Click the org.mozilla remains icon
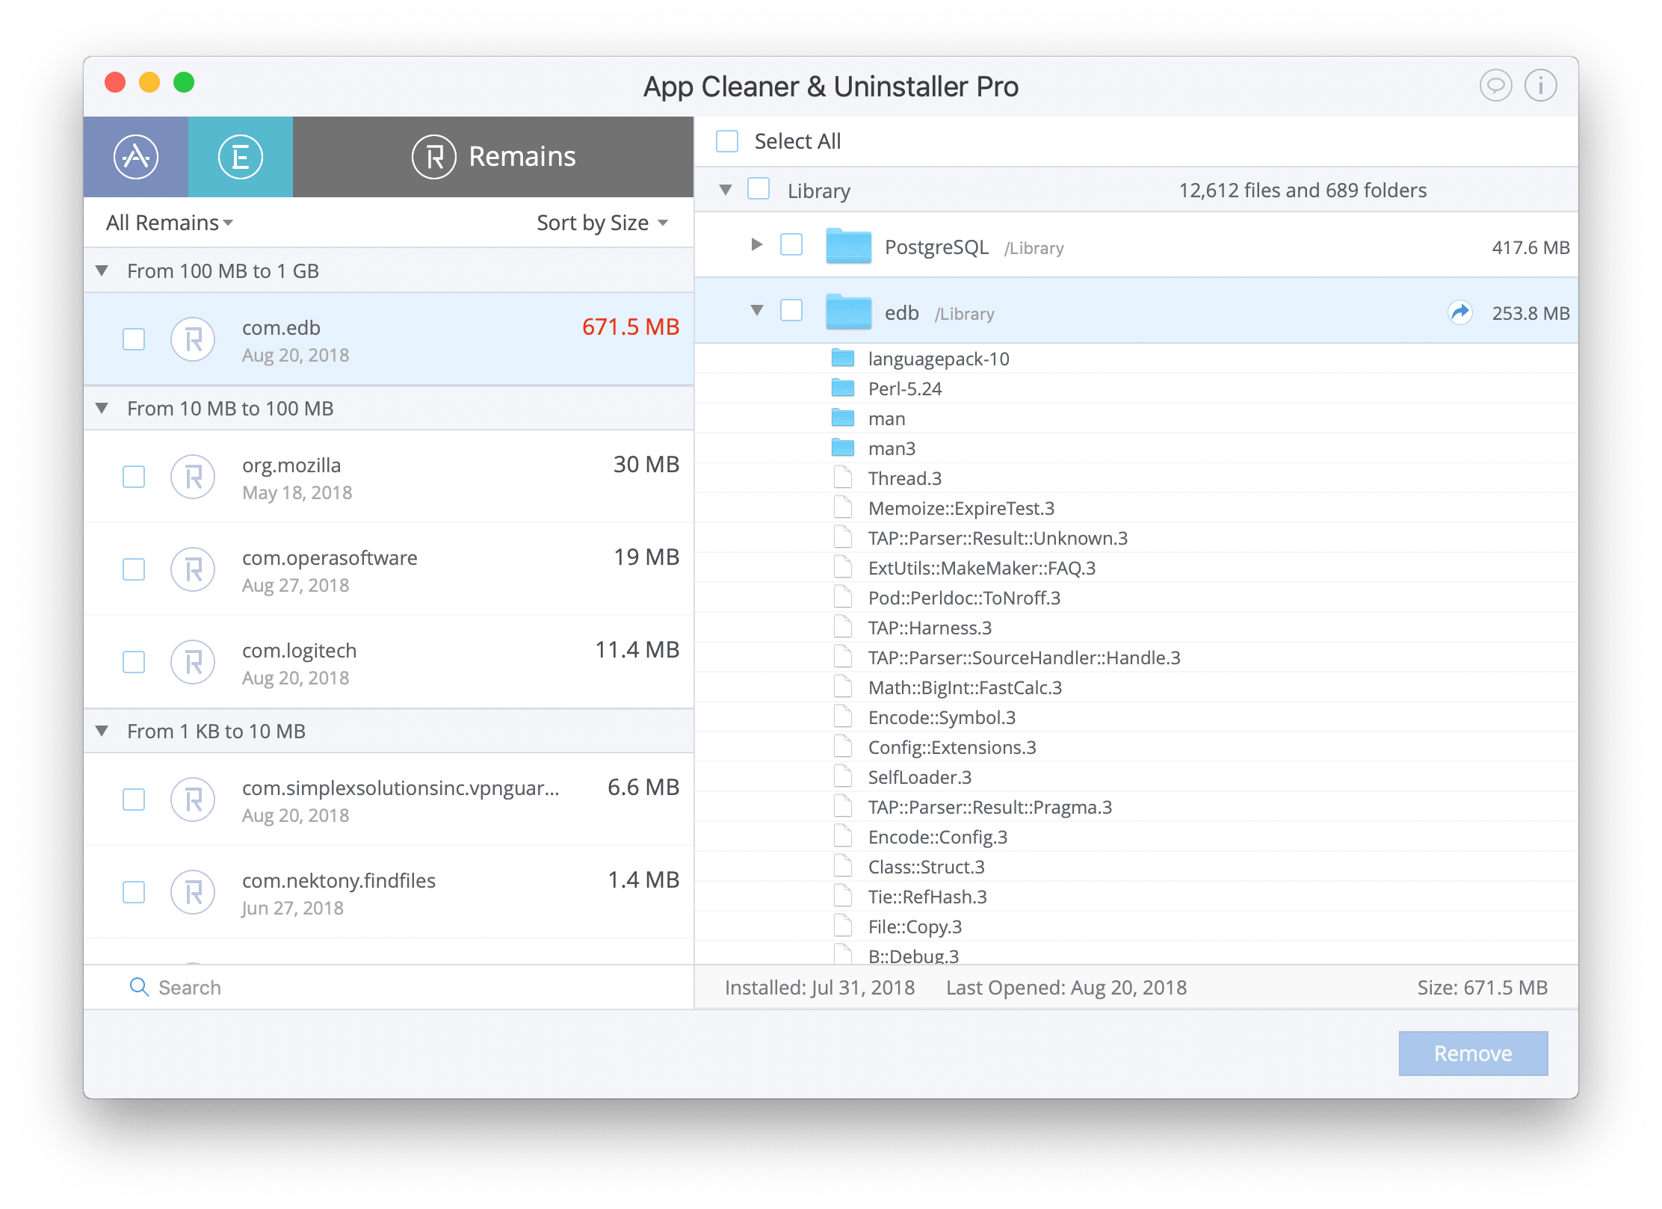This screenshot has width=1662, height=1209. (x=194, y=477)
